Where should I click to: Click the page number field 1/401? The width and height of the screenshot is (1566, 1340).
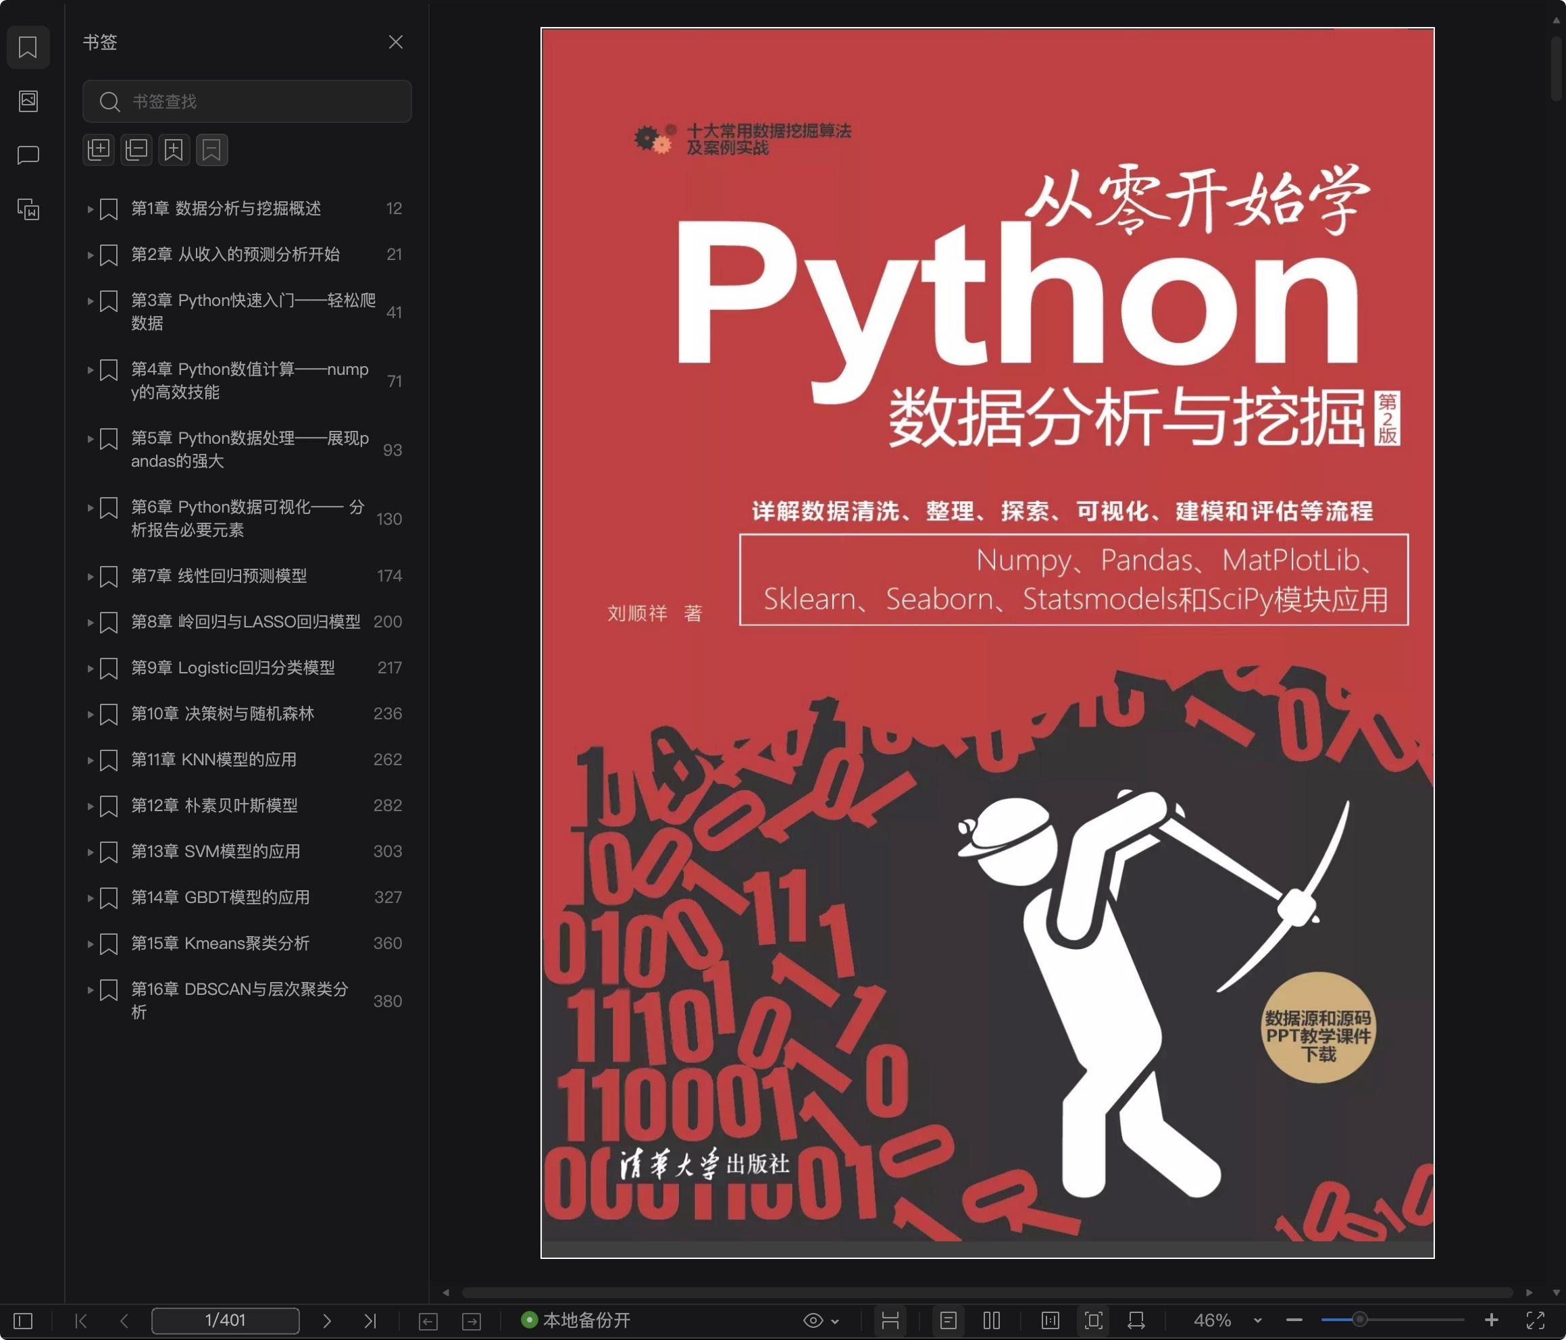pos(225,1320)
